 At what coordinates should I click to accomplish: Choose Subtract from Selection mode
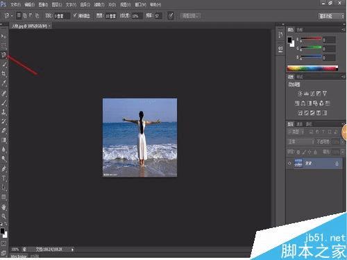point(31,15)
